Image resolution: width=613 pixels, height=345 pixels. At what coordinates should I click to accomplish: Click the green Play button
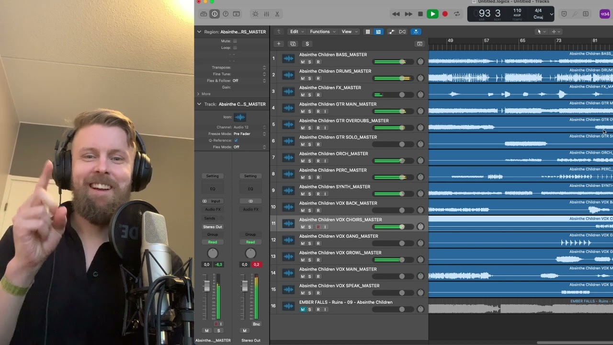click(x=432, y=14)
